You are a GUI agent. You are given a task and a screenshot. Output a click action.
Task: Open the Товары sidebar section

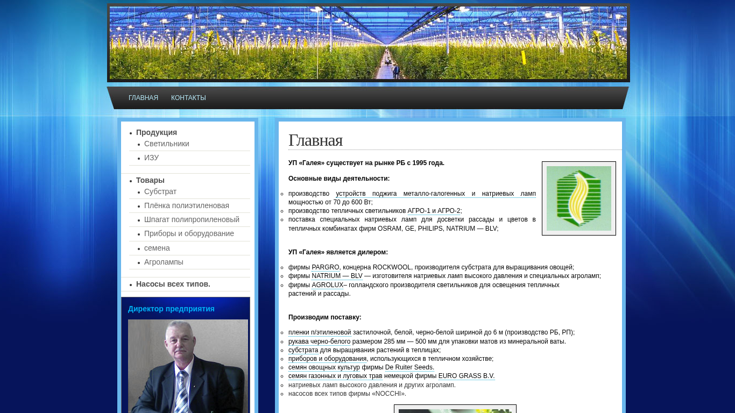[150, 180]
